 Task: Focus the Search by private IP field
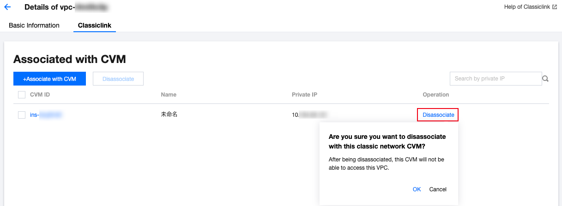(495, 79)
